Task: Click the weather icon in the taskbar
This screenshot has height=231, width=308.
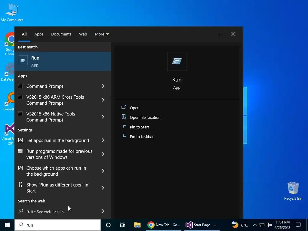Action: (x=235, y=224)
